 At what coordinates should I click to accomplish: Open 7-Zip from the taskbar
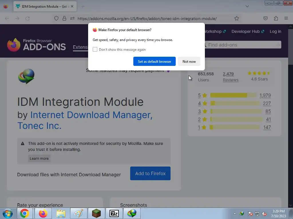pyautogui.click(x=114, y=213)
